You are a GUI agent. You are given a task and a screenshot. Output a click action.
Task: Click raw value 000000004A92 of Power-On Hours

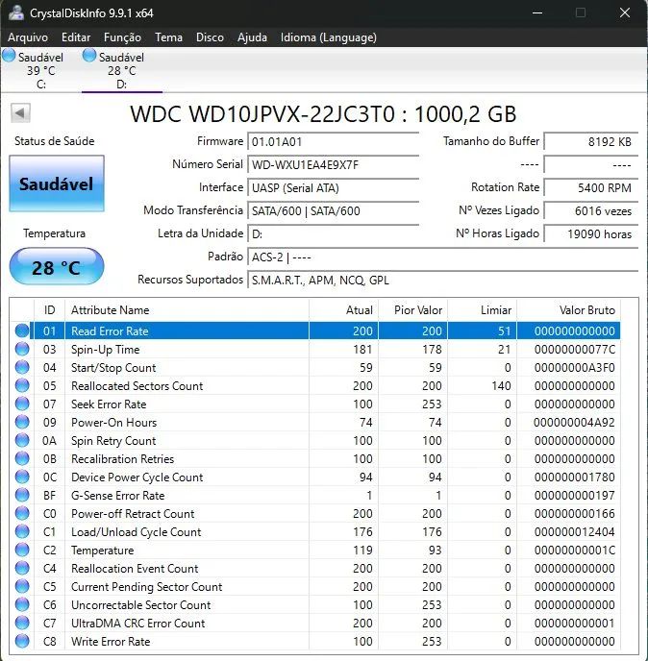pos(574,423)
